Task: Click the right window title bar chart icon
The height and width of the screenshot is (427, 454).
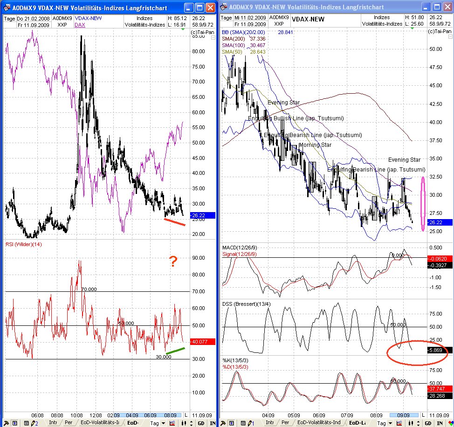Action: tap(224, 7)
